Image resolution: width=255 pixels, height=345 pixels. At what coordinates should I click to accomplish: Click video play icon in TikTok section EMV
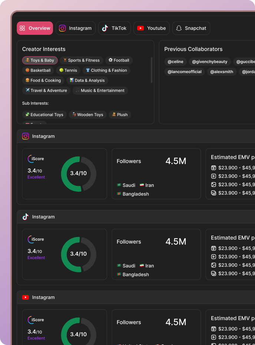213,257
